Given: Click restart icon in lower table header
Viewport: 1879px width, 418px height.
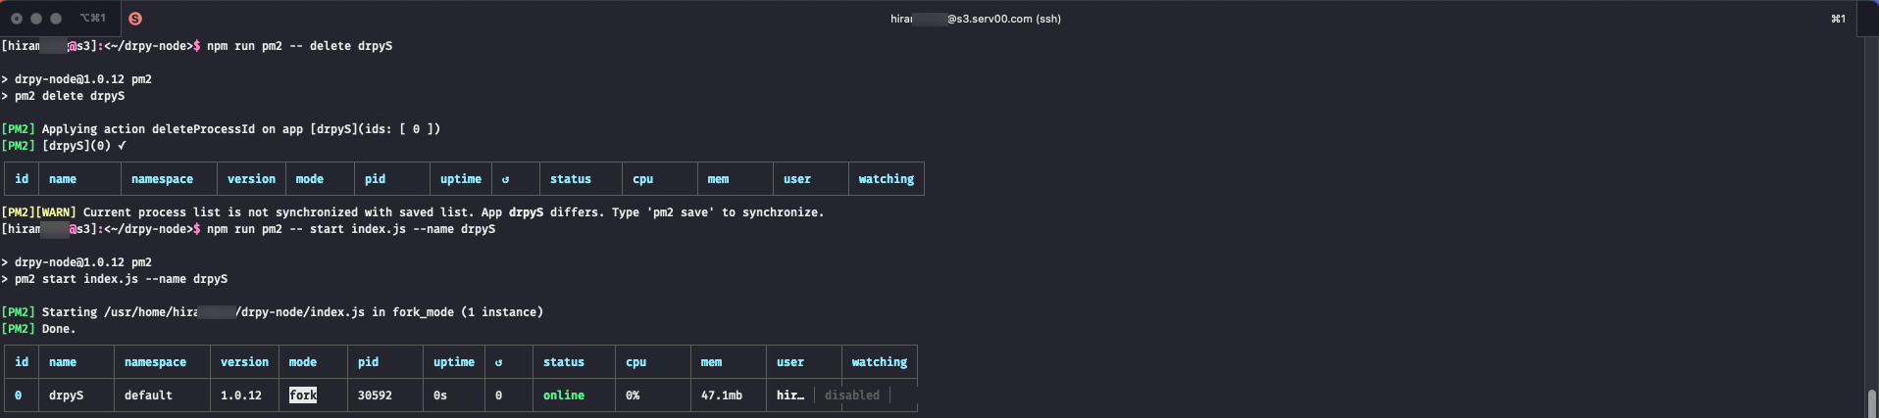Looking at the screenshot, I should (498, 362).
